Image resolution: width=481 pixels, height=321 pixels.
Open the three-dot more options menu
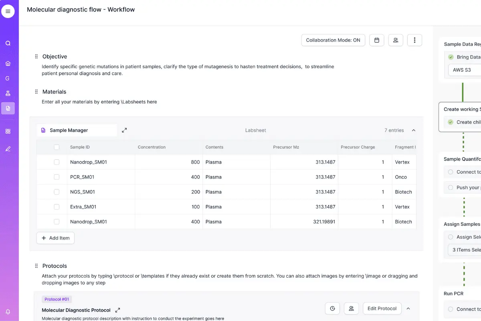click(x=414, y=40)
